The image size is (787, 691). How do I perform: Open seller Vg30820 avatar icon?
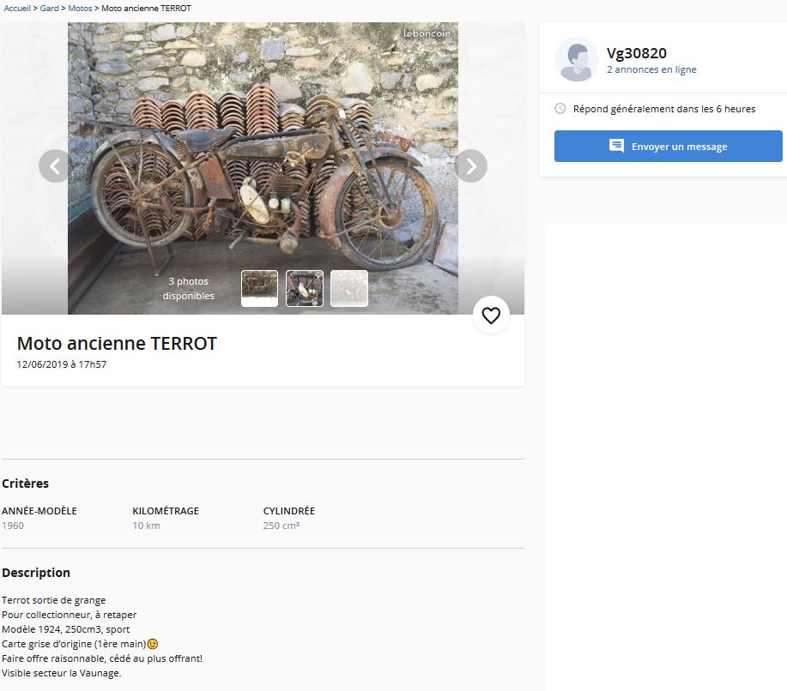576,59
